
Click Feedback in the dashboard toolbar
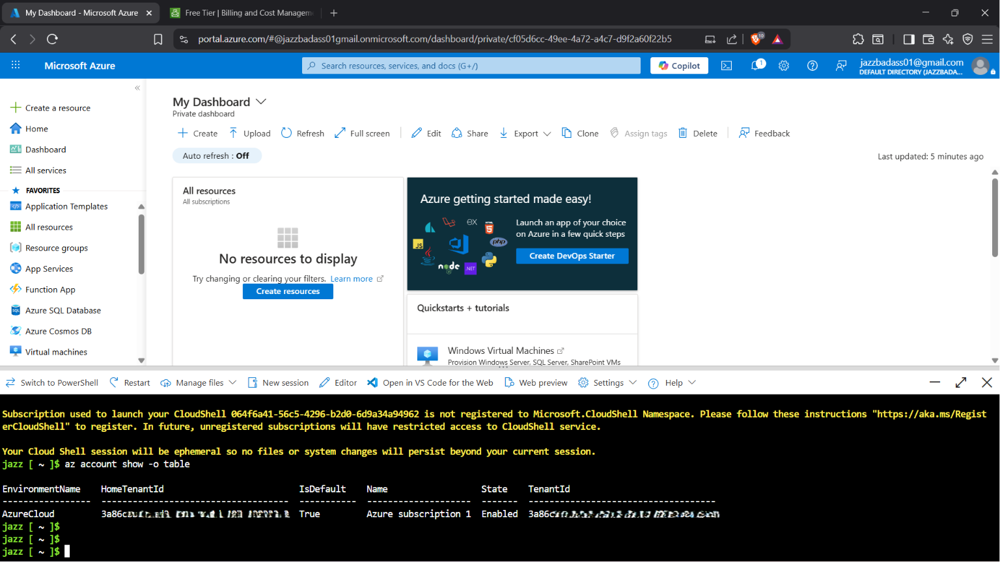[x=764, y=133]
